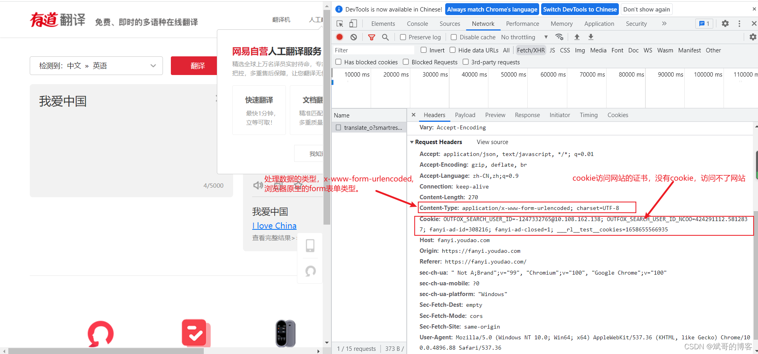Select the Fetch/XHR filter type
The width and height of the screenshot is (758, 354).
531,50
